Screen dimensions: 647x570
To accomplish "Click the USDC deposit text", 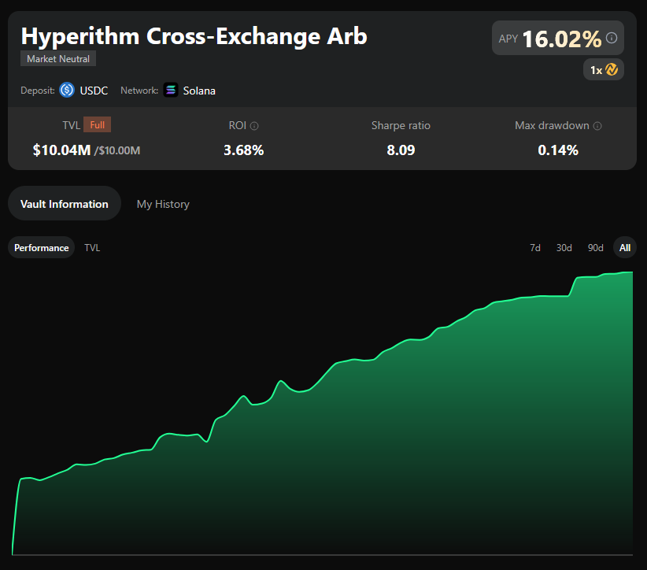I will click(94, 91).
